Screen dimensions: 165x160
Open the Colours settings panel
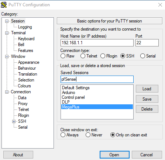coord(24,86)
